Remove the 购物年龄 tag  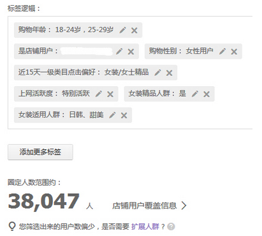(x=134, y=31)
